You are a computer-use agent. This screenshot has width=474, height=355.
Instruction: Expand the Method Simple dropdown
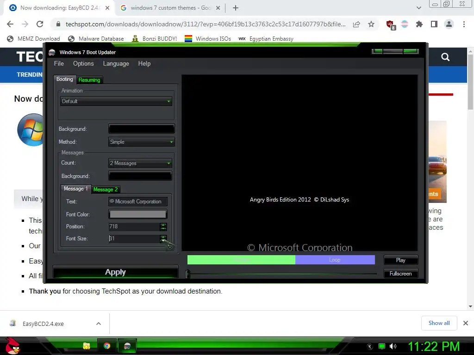142,142
